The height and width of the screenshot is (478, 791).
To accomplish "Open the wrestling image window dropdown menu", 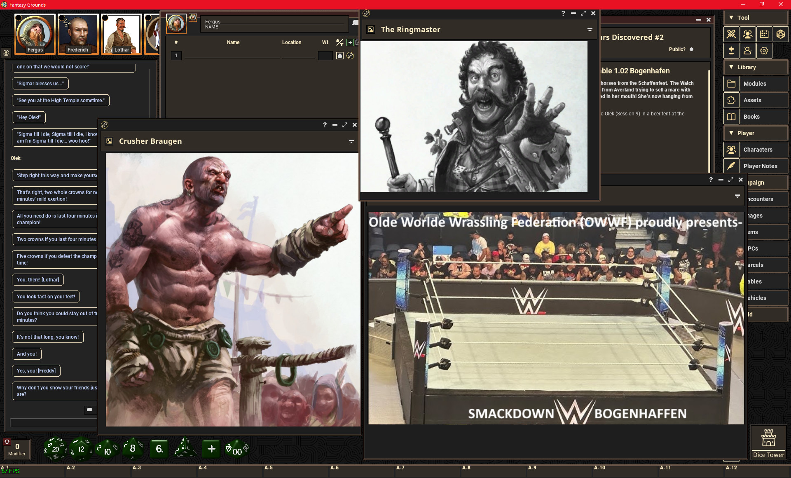I will point(737,196).
